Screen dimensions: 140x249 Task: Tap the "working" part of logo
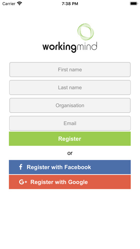pos(59,47)
